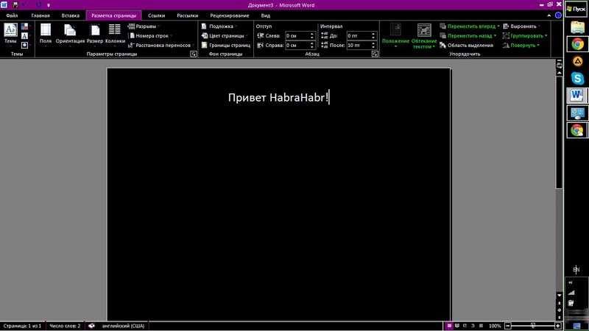Decrease the Справа indent with spinner
Screen dimensions: 589x331
(311, 47)
